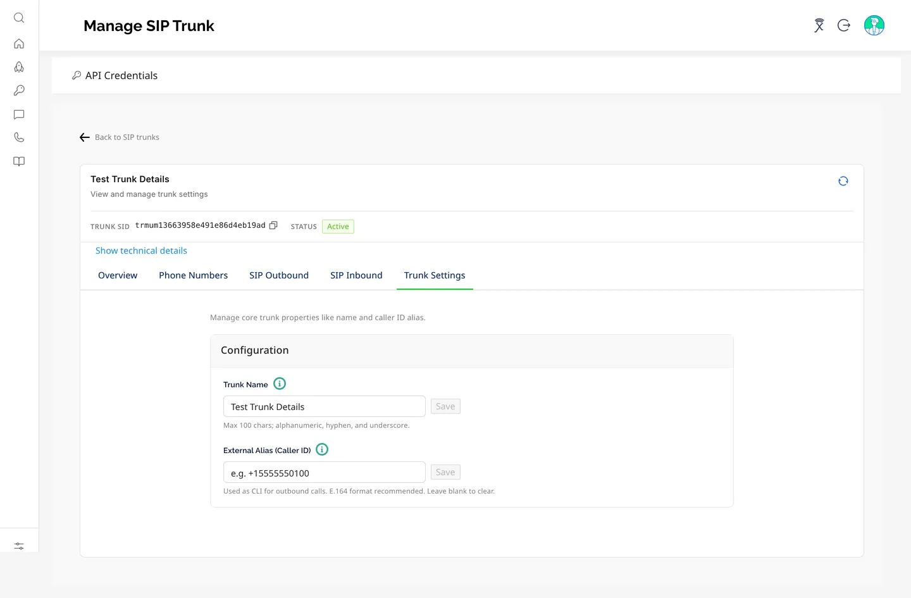The height and width of the screenshot is (598, 911).
Task: Show info tooltip for Trunk Name
Action: point(280,383)
